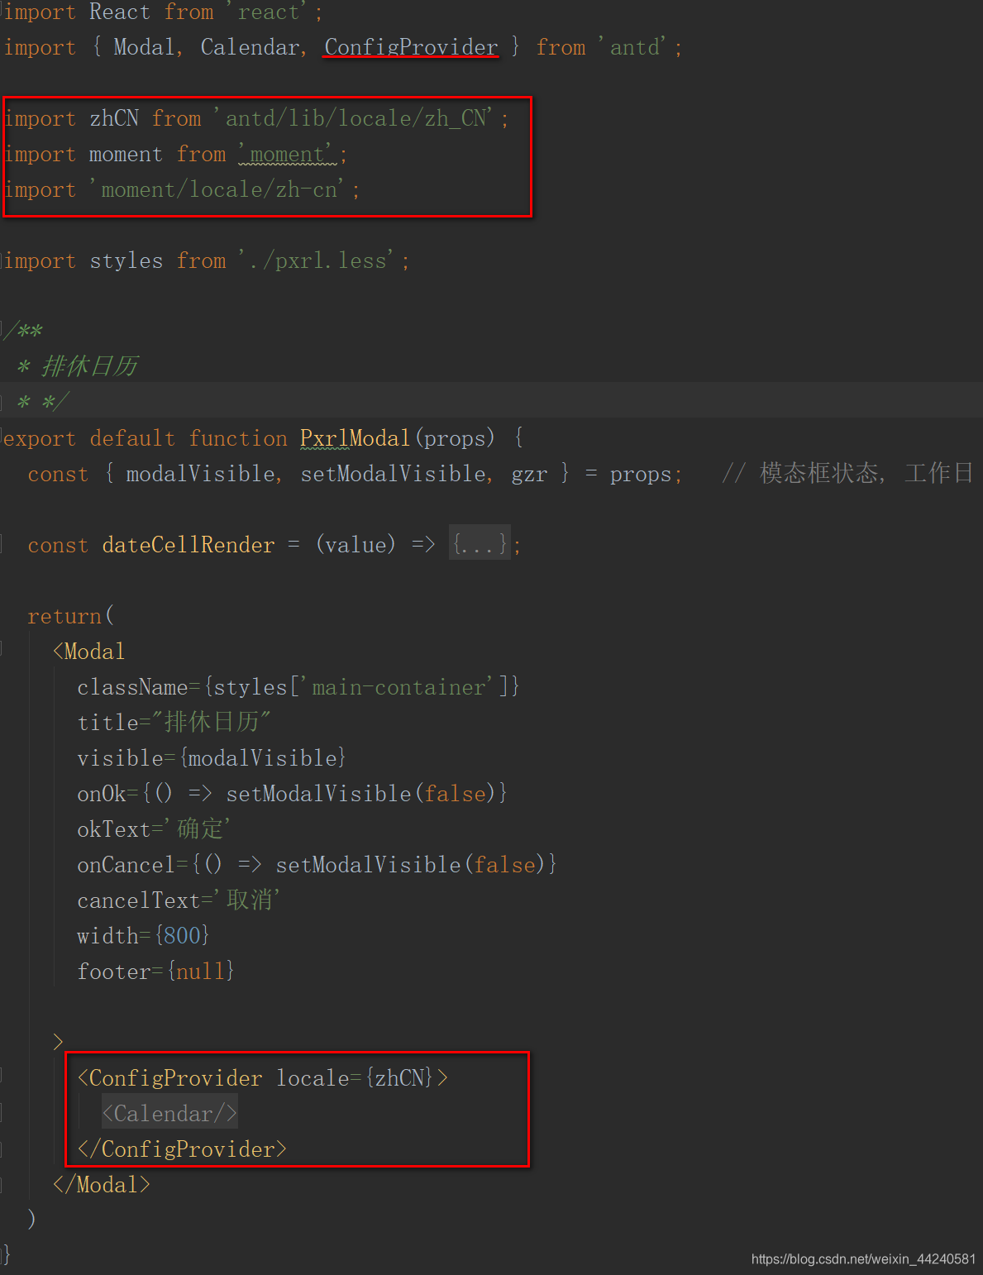Click the footer null value
Screen dimensions: 983x1275
coord(200,972)
